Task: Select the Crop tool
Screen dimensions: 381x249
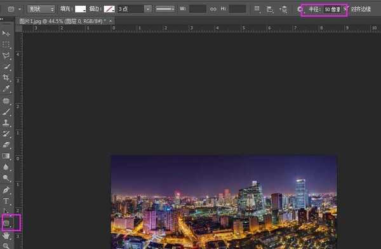Action: [x=6, y=77]
